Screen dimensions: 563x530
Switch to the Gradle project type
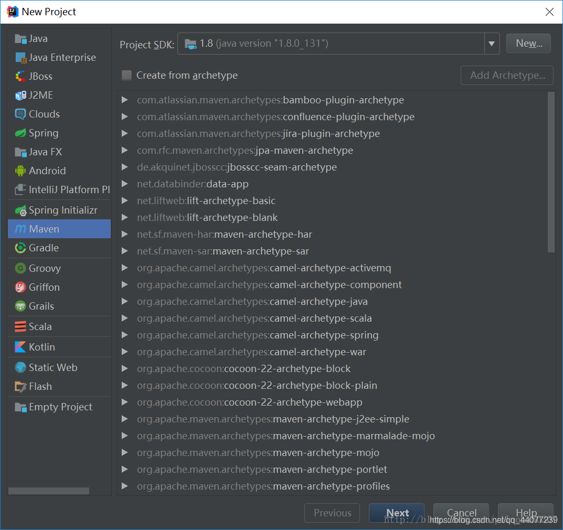pyautogui.click(x=59, y=248)
